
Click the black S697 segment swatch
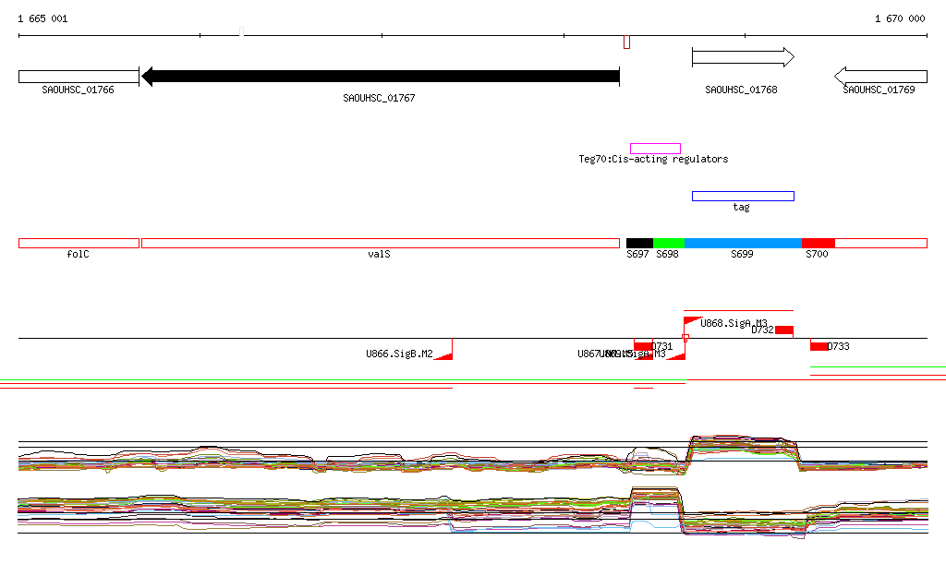(x=639, y=244)
